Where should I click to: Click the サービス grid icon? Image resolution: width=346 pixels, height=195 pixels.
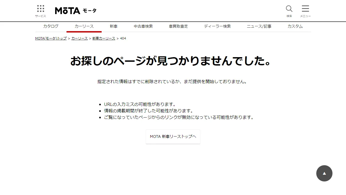pyautogui.click(x=40, y=9)
